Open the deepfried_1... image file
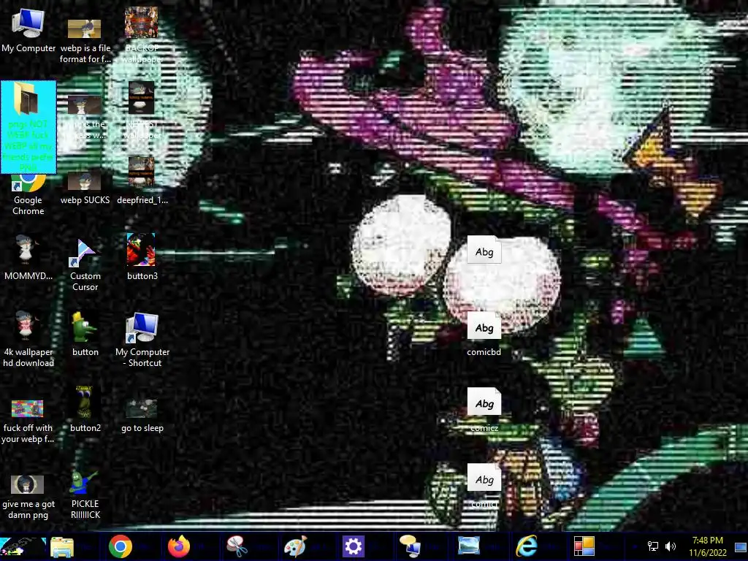 point(142,181)
